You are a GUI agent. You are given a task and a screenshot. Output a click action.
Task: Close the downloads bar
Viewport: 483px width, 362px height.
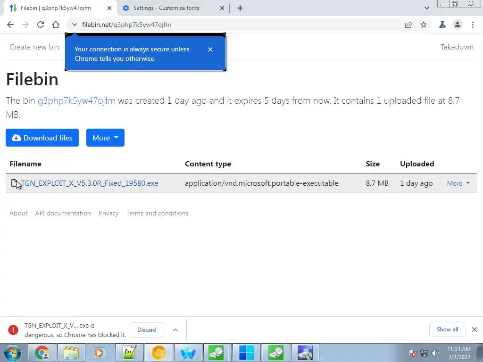pos(475,329)
